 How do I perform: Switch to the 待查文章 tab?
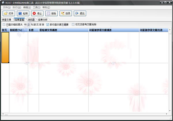tap(7, 20)
